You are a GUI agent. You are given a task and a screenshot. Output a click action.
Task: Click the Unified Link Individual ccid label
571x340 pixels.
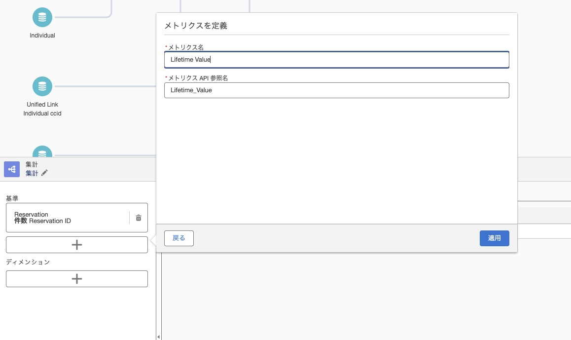point(42,109)
